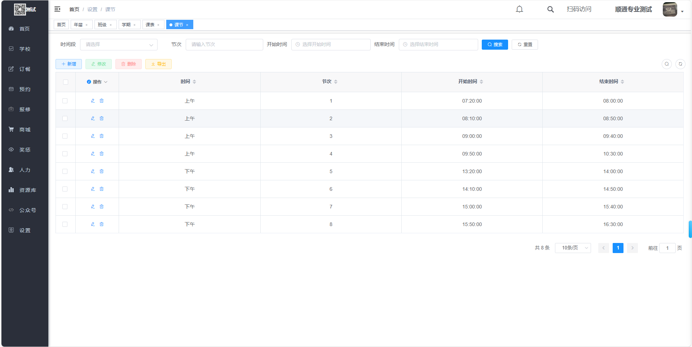
Task: Open the 商城 sidebar menu
Action: (x=25, y=130)
